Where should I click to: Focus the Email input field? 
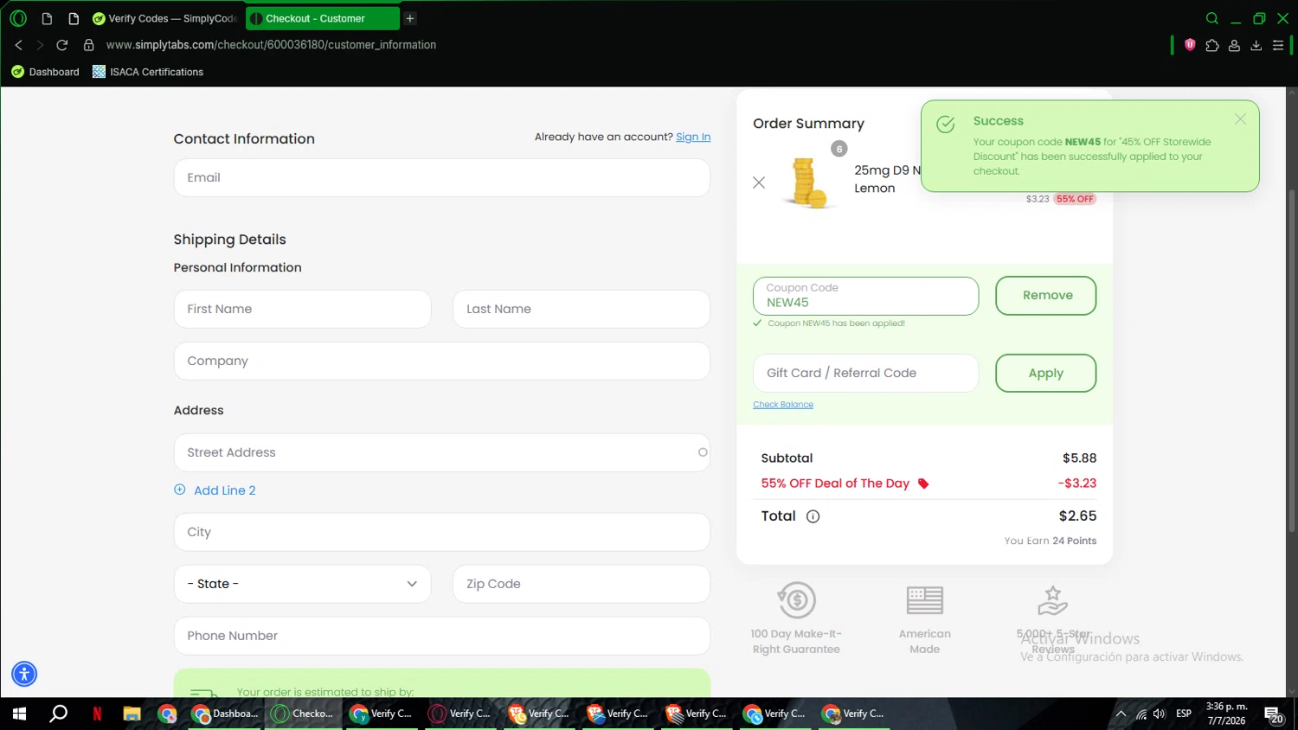pyautogui.click(x=441, y=177)
